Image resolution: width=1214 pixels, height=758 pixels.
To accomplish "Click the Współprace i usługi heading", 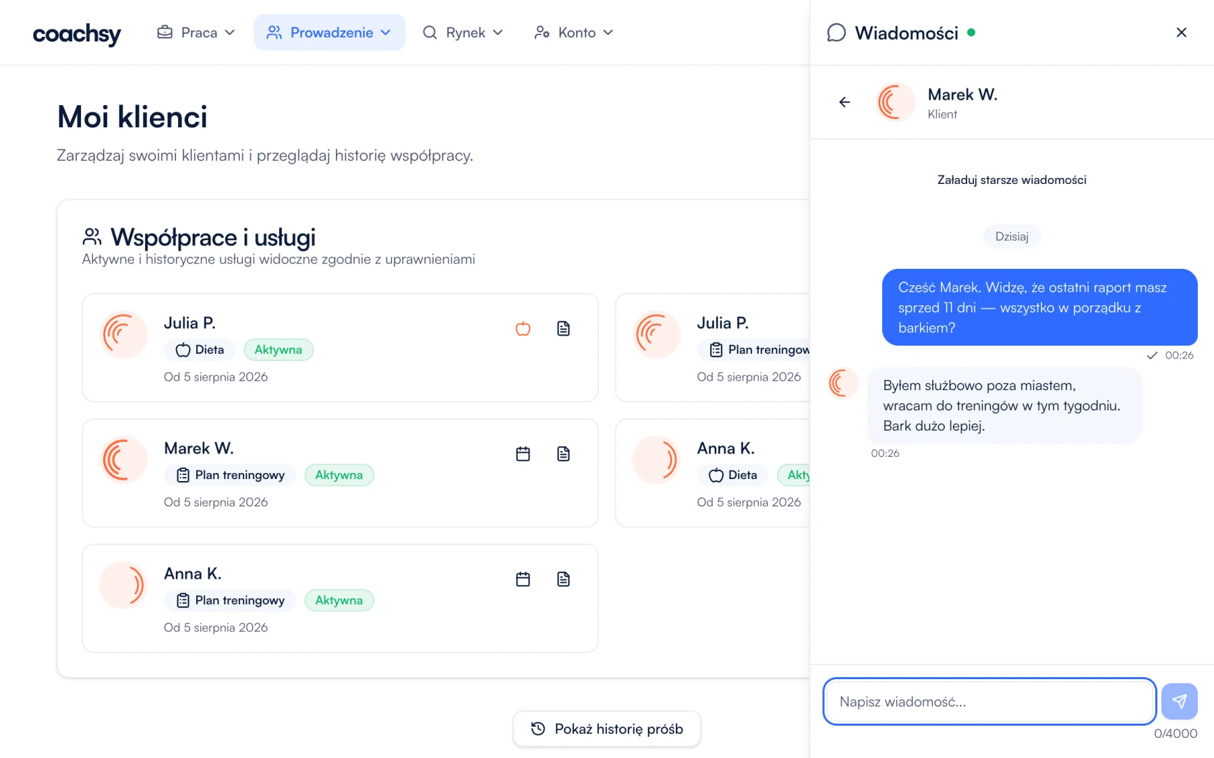I will (x=212, y=237).
